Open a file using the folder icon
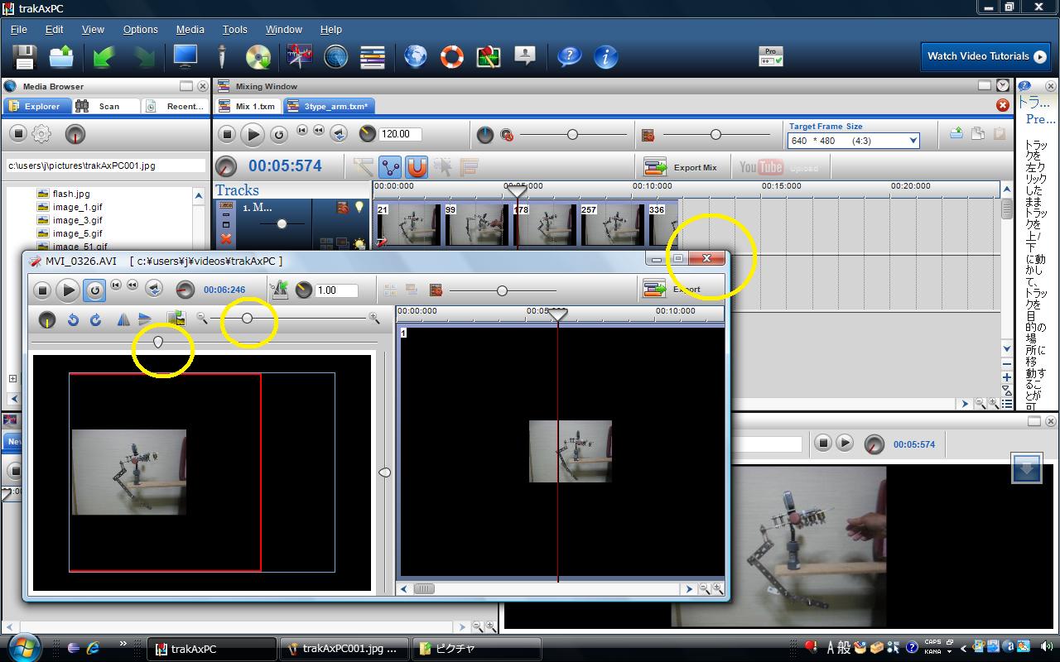This screenshot has width=1060, height=662. click(61, 56)
